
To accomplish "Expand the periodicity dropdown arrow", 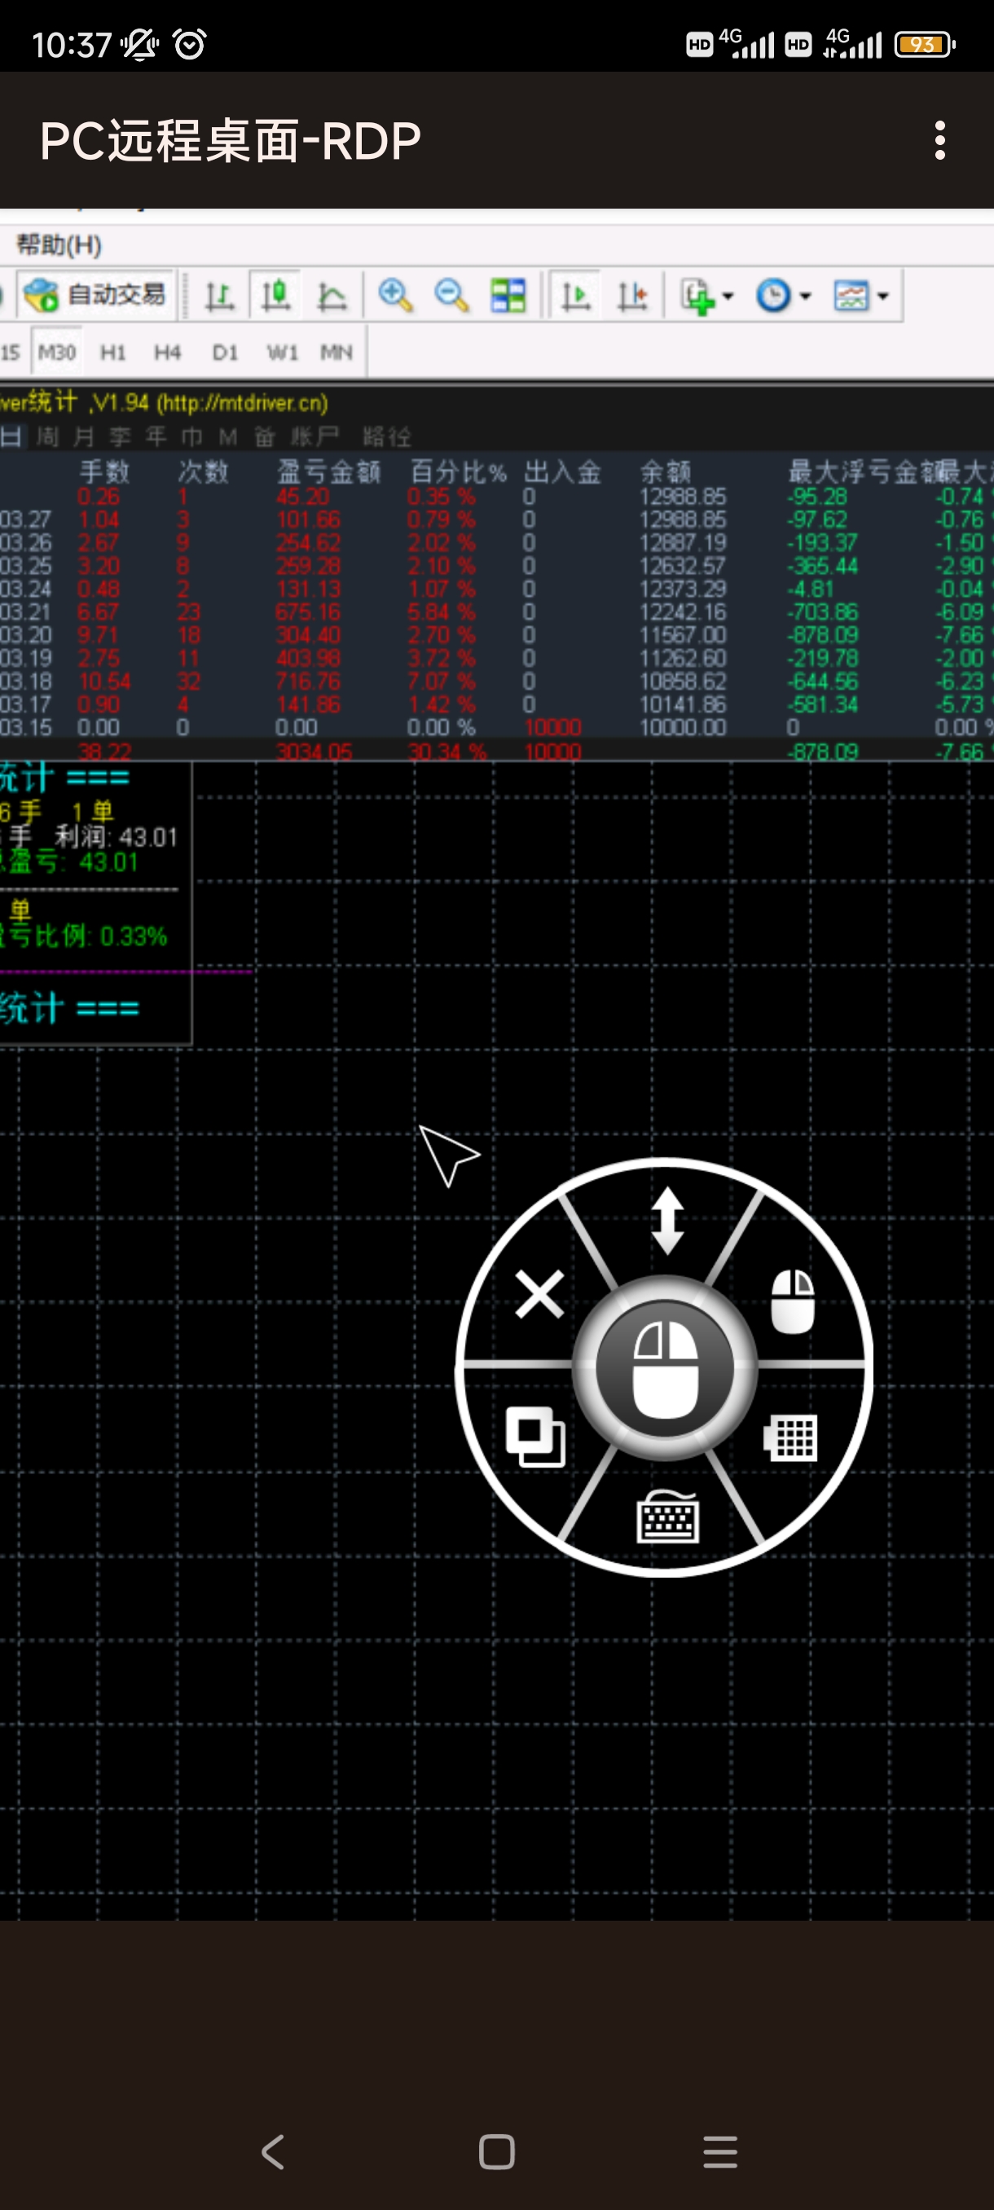I will [804, 297].
